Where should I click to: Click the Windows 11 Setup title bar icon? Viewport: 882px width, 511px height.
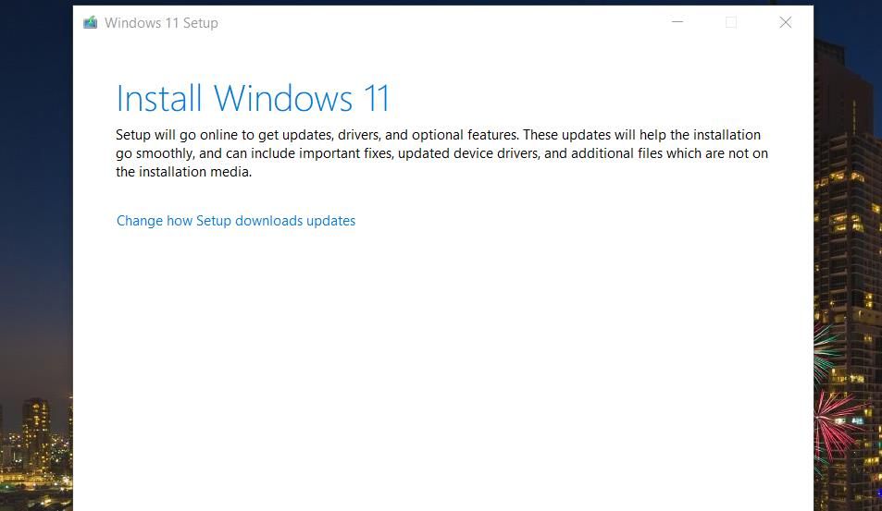90,22
